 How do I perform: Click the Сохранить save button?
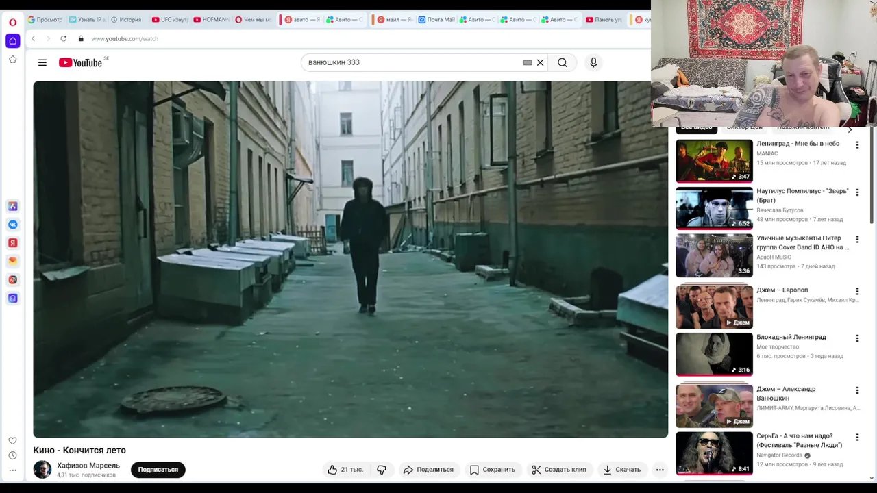coord(492,469)
